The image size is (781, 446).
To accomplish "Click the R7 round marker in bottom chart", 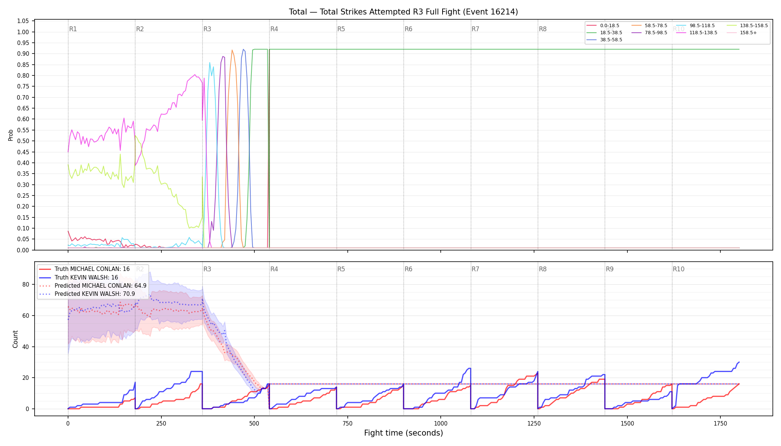I will [x=475, y=269].
